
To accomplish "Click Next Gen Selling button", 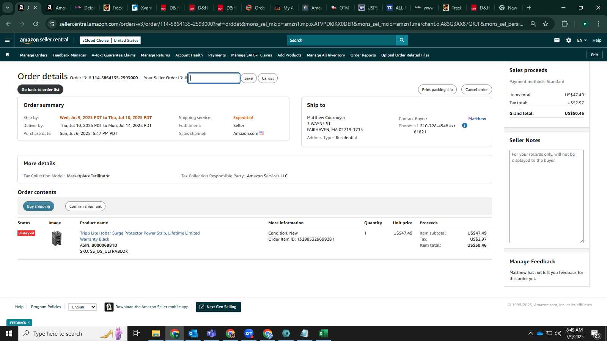I will 219,307.
